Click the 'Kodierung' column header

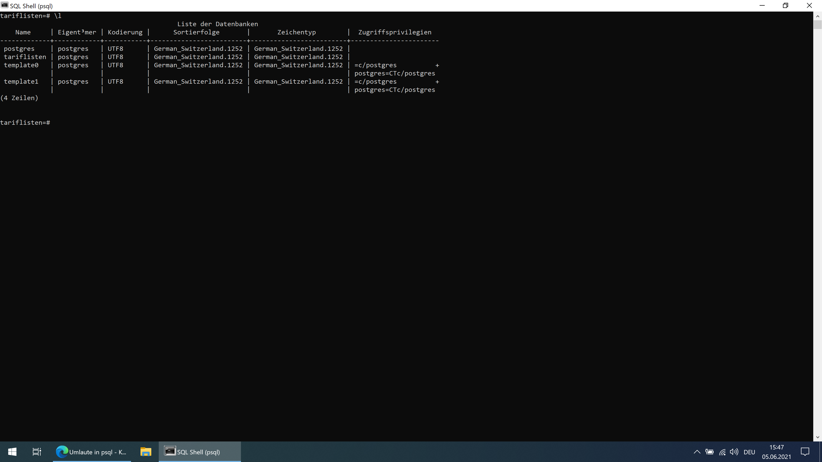[x=125, y=32]
